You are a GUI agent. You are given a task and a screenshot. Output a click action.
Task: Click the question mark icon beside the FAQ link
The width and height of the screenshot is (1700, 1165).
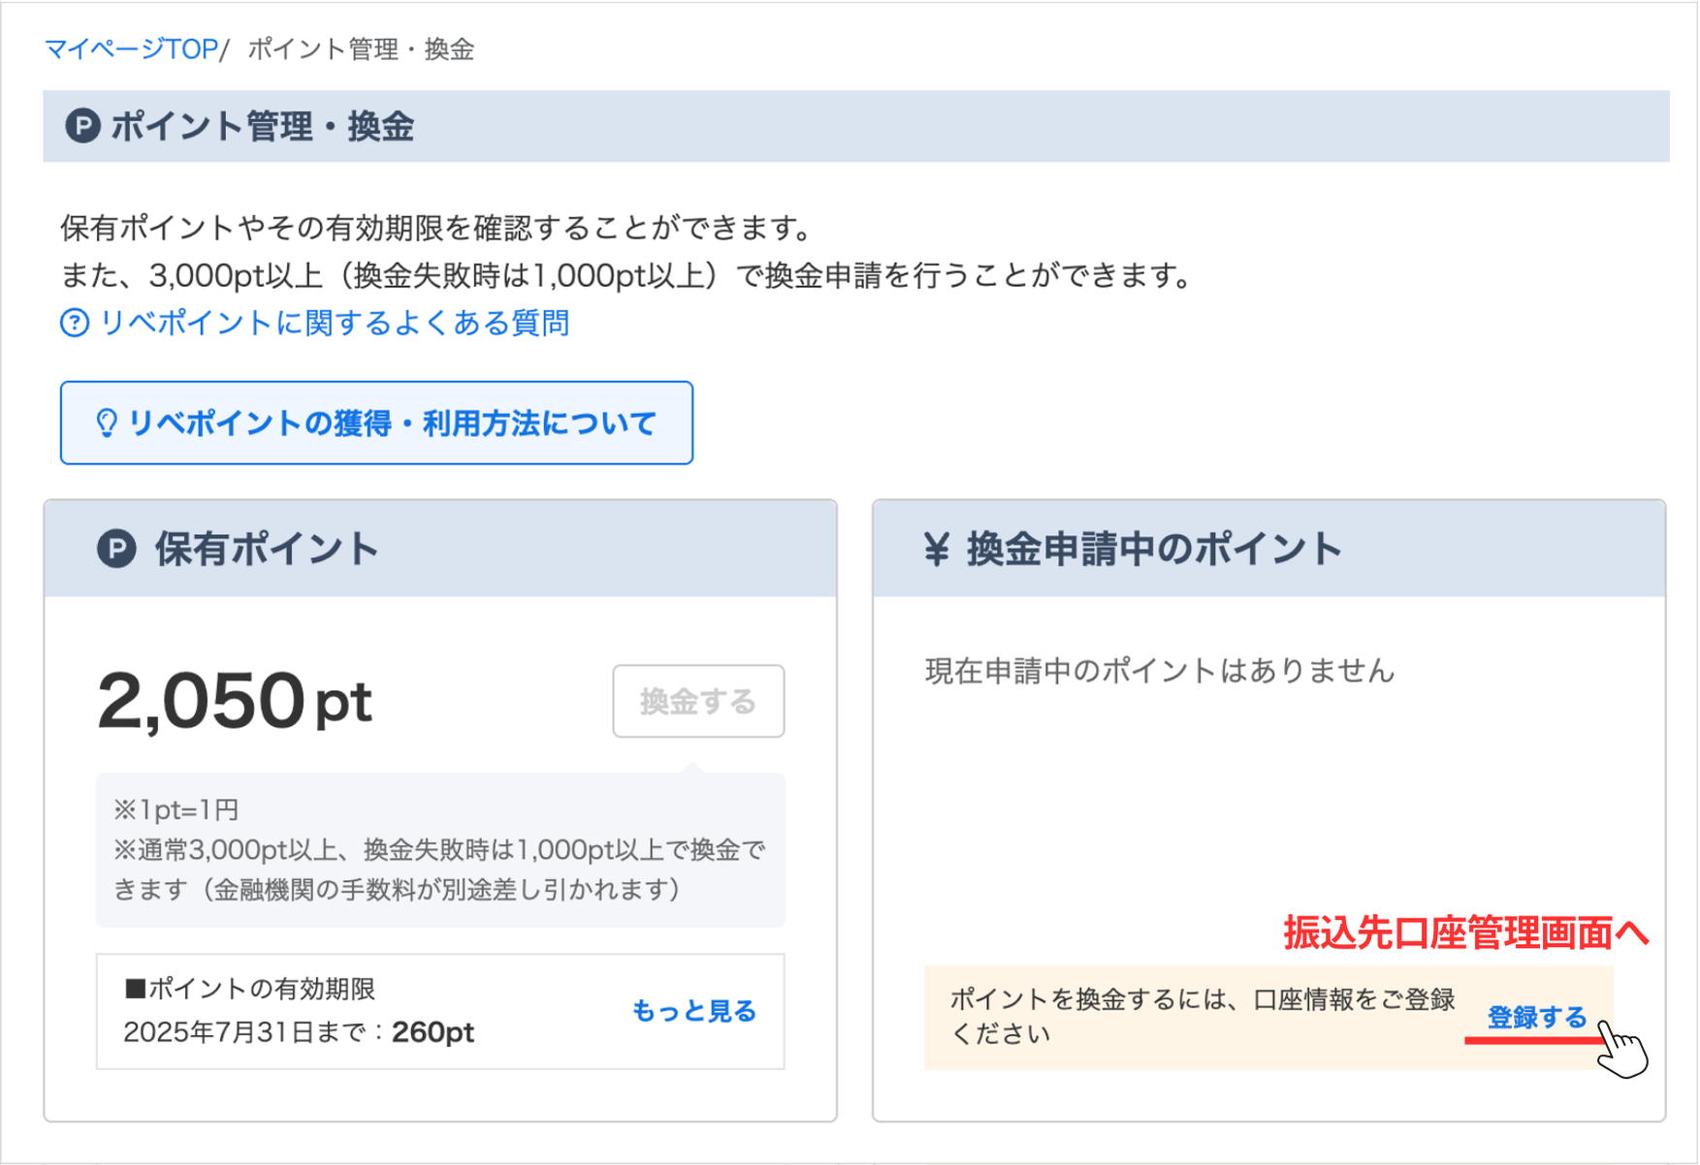point(75,323)
